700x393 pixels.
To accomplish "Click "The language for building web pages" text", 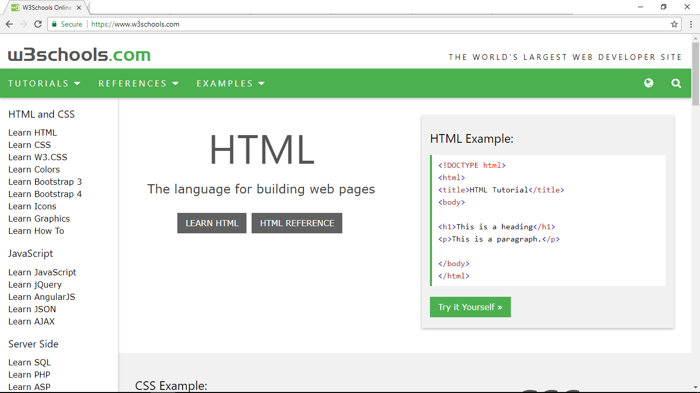I will (261, 189).
